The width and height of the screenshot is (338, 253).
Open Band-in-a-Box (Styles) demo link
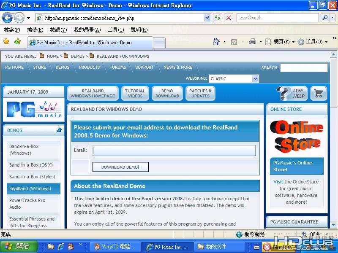point(33,177)
